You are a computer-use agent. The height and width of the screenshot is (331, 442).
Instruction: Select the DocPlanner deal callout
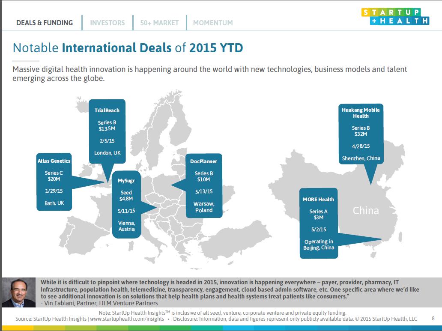click(204, 185)
